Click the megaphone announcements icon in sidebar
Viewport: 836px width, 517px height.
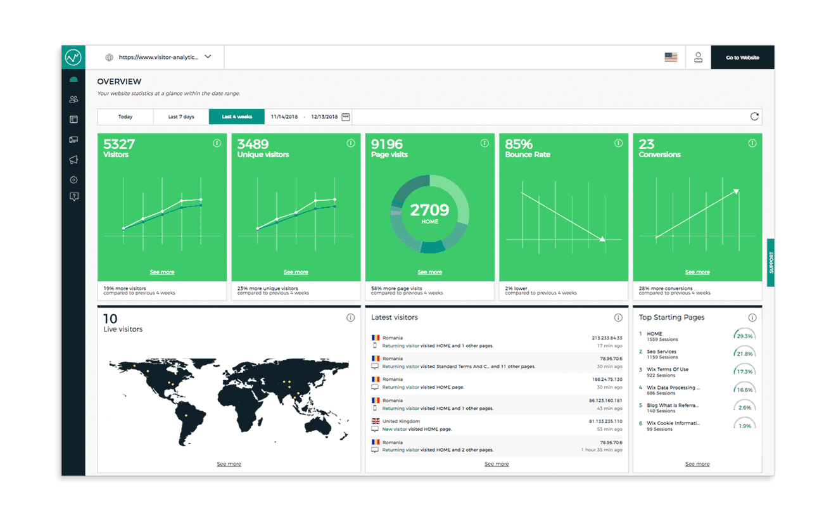point(73,160)
